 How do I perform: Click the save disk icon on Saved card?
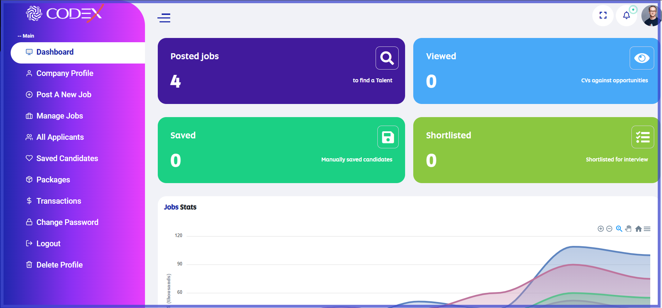[388, 137]
